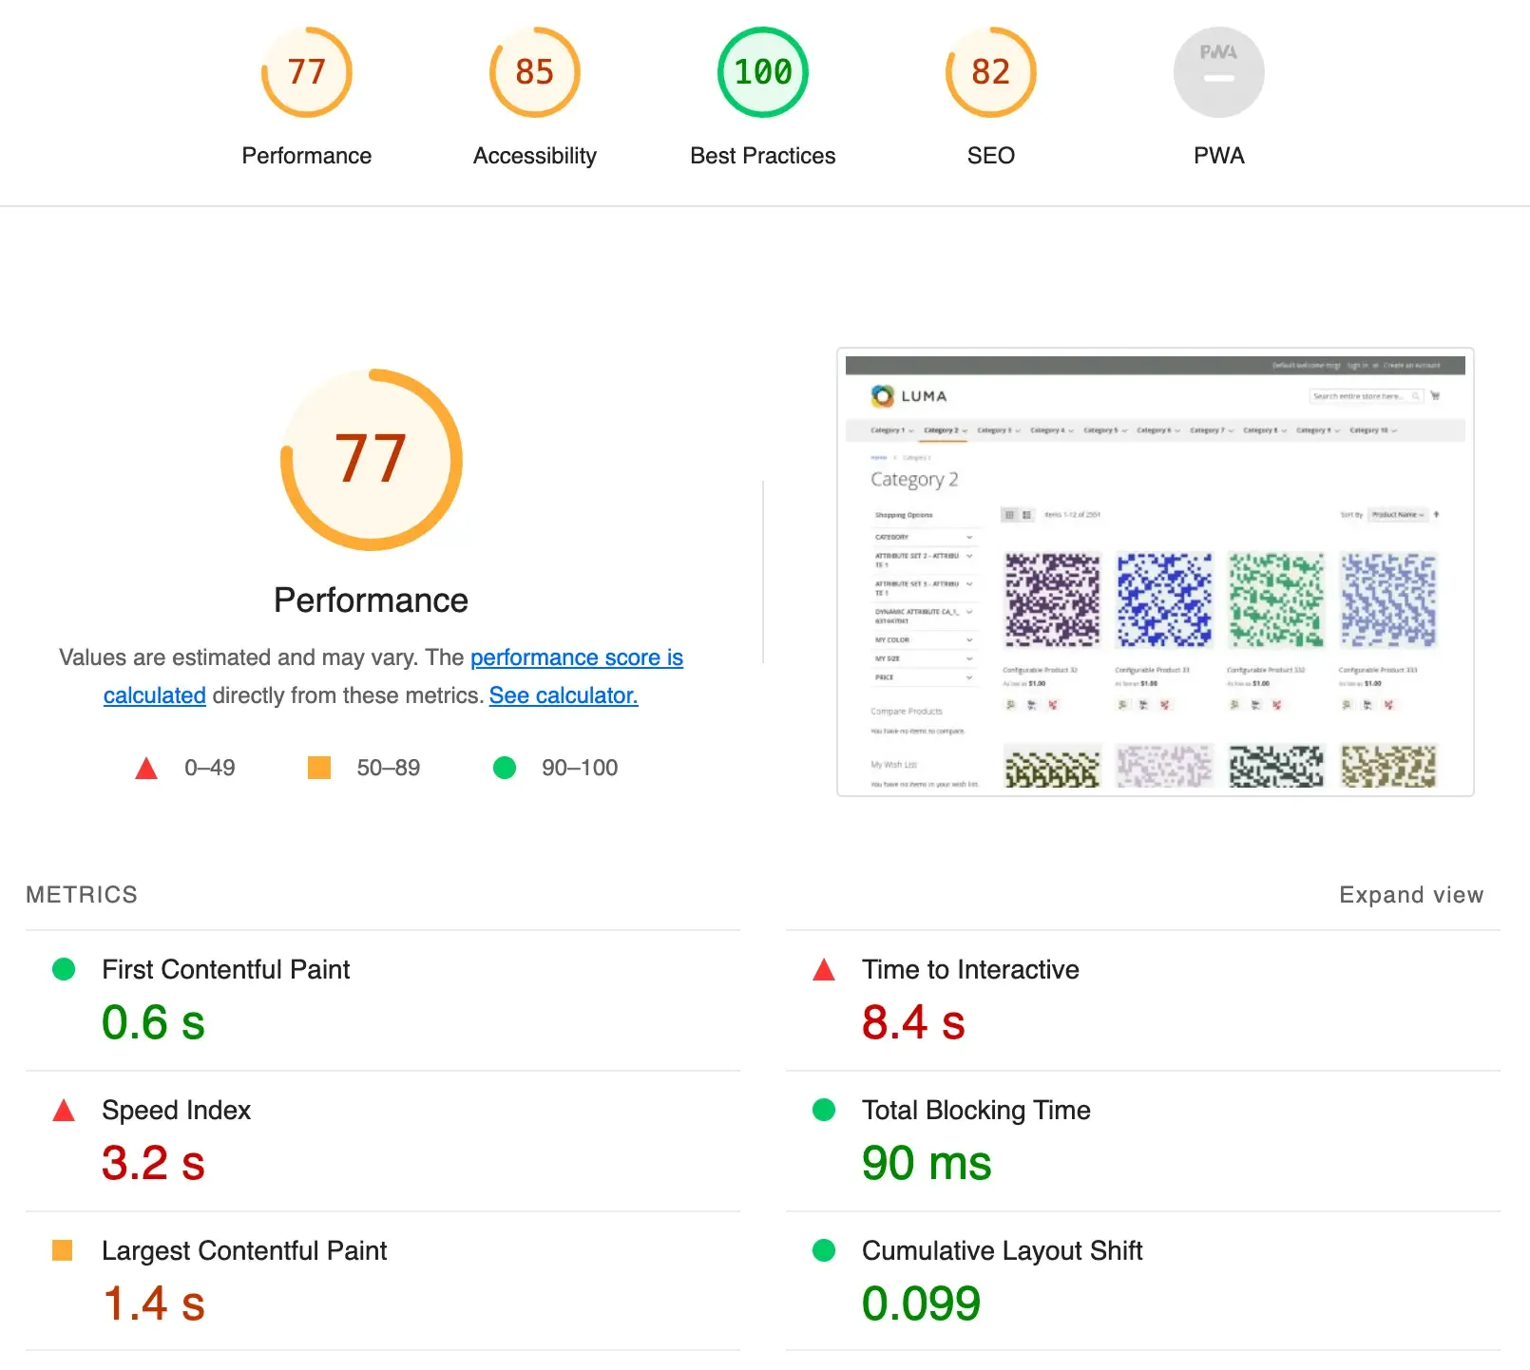Click the red triangle beside Time to Interactive
The height and width of the screenshot is (1370, 1530).
click(x=824, y=970)
